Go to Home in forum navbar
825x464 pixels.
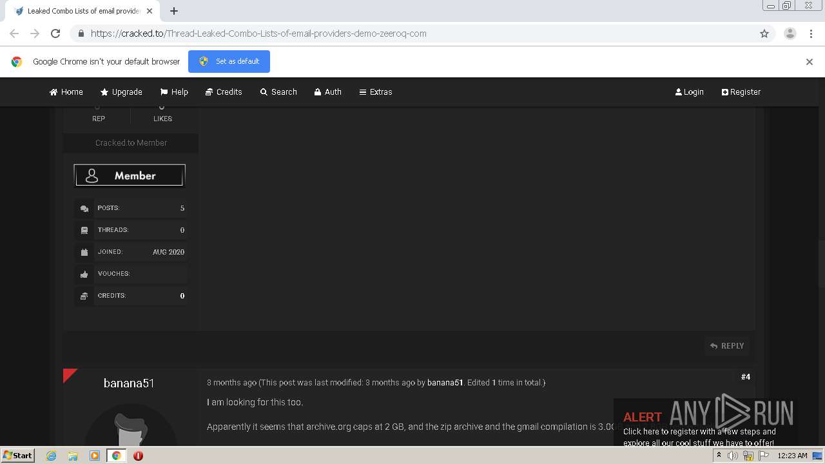(x=66, y=92)
